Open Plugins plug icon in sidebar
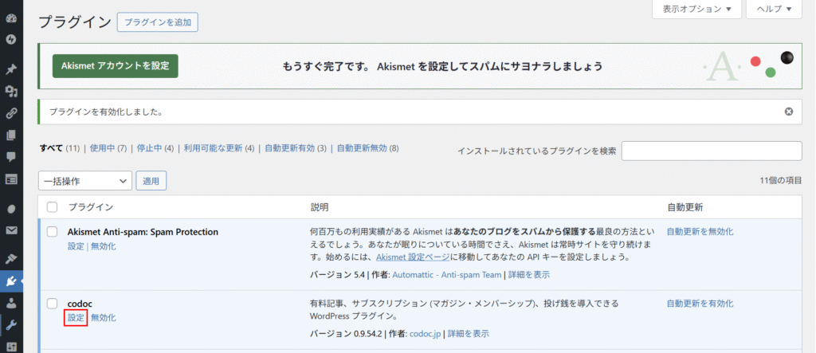 (11, 281)
